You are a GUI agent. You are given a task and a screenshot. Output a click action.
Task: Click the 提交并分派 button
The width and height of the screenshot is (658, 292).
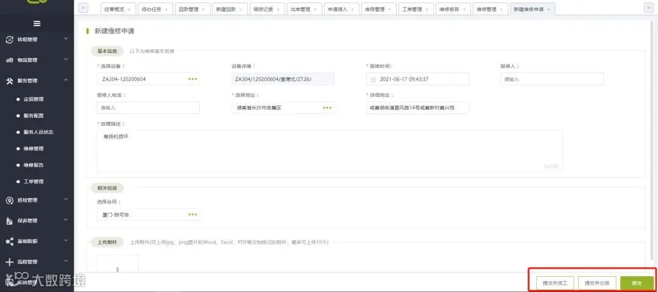coord(597,283)
